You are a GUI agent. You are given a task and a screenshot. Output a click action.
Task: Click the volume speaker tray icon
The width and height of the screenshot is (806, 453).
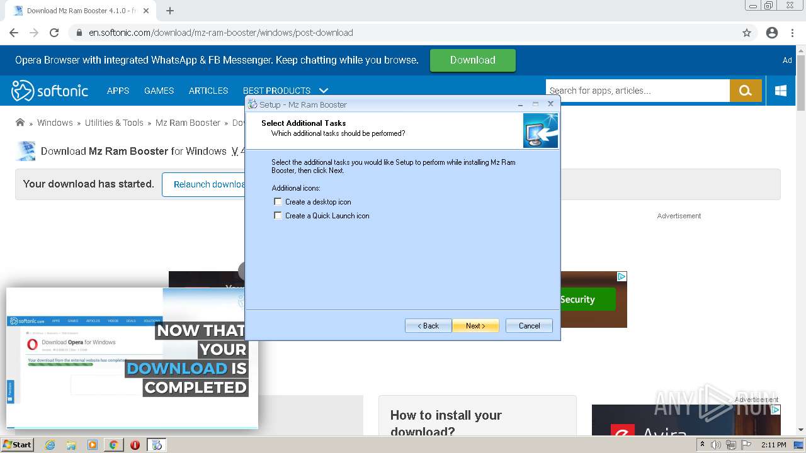tap(716, 445)
